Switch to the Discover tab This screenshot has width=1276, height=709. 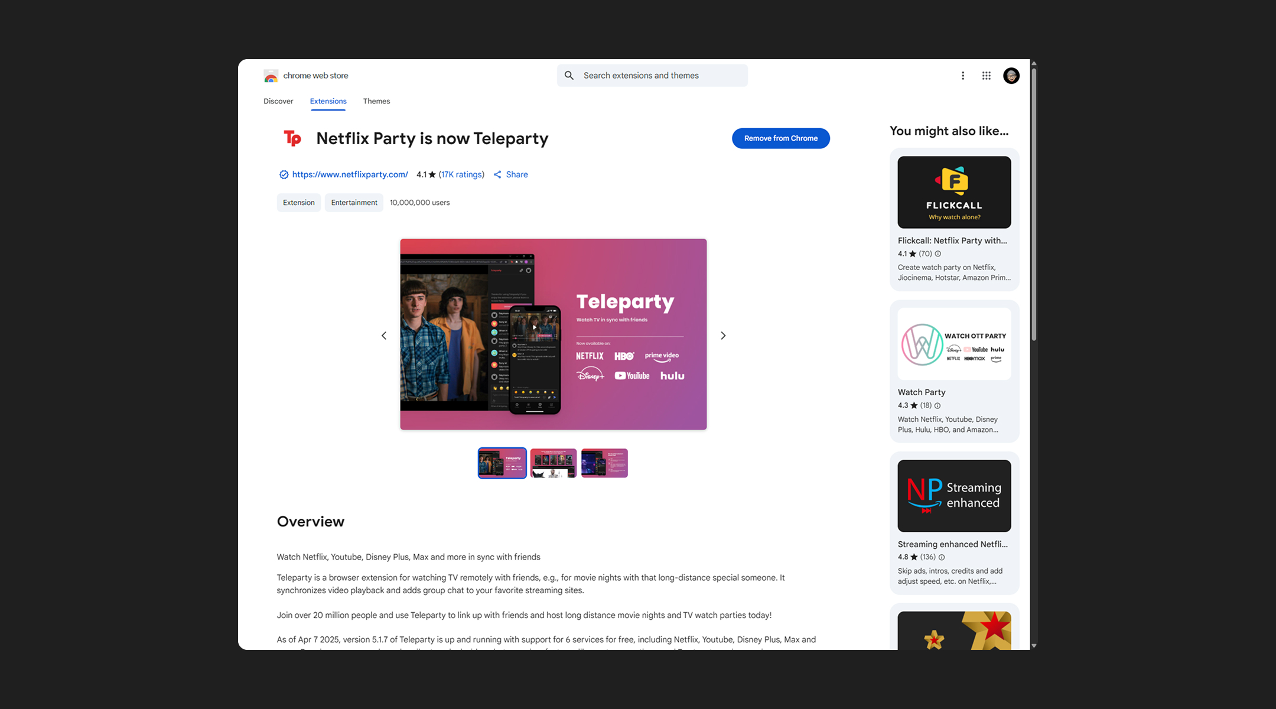point(278,101)
